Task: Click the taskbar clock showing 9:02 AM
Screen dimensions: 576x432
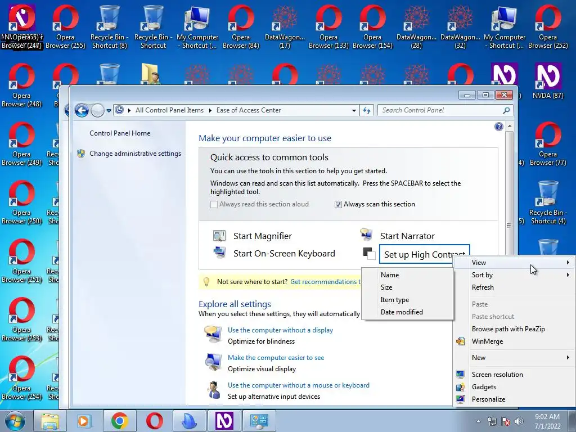Action: [547, 421]
